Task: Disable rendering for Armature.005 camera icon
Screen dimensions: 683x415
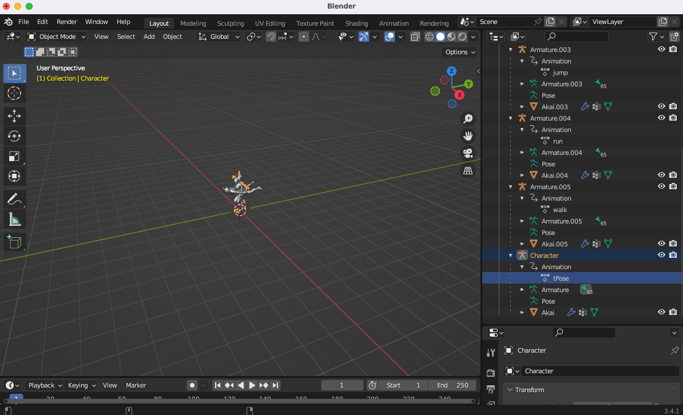Action: coord(673,186)
